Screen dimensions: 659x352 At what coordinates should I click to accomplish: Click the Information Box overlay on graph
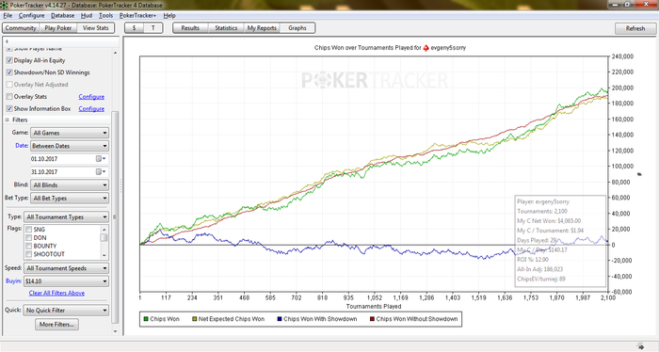click(x=560, y=241)
